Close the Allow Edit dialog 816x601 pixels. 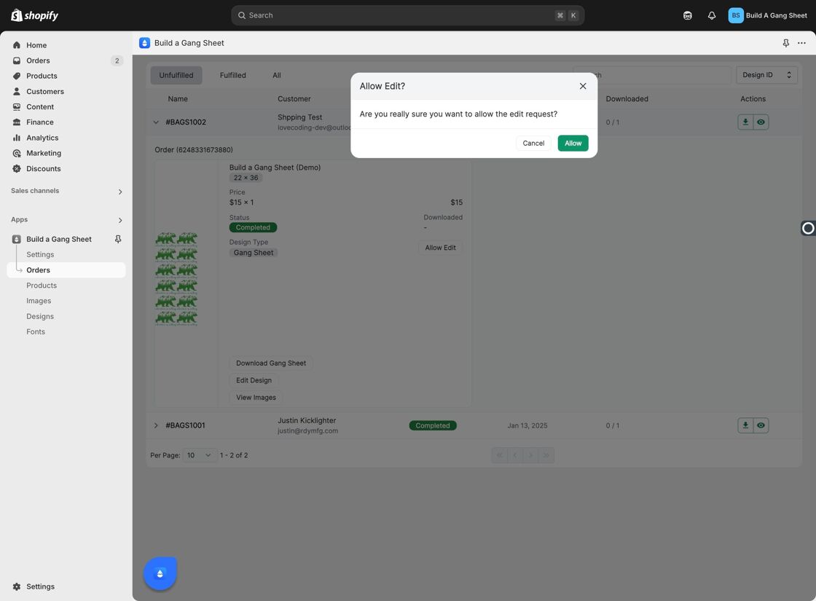coord(583,87)
